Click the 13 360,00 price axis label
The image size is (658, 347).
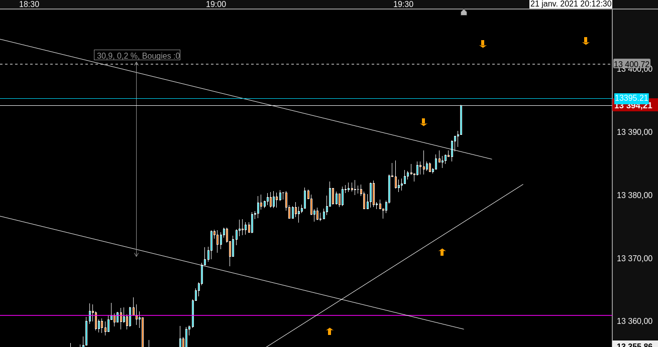click(x=634, y=321)
